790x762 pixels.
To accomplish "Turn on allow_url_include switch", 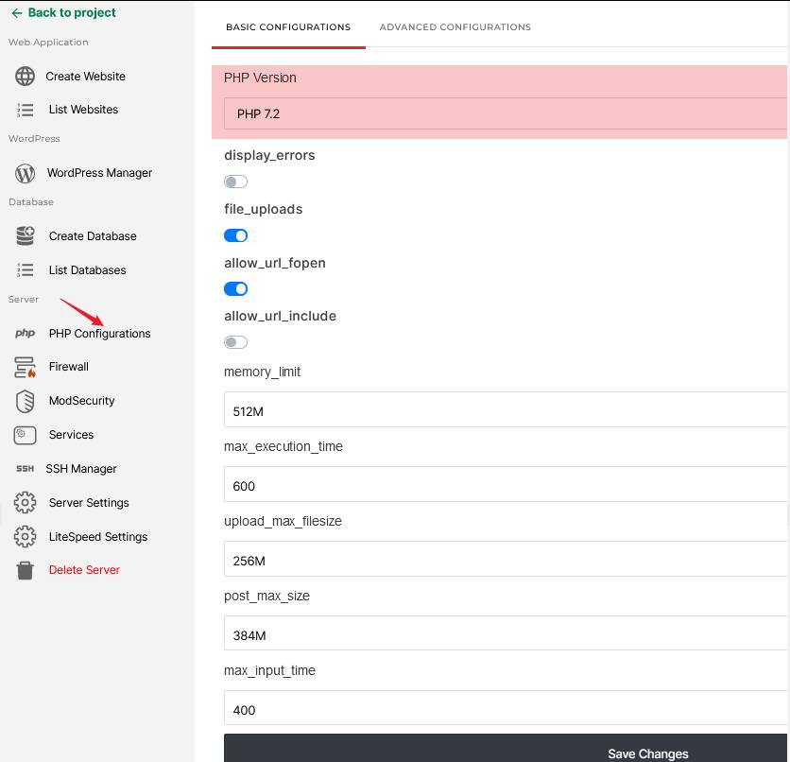I will (235, 342).
